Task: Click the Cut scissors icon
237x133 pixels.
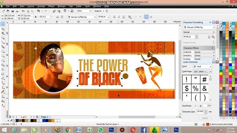Action: coord(23,11)
